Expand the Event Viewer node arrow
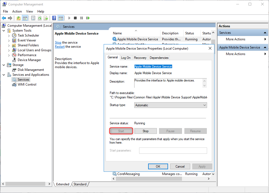Image resolution: width=269 pixels, height=193 pixels. tap(9, 40)
